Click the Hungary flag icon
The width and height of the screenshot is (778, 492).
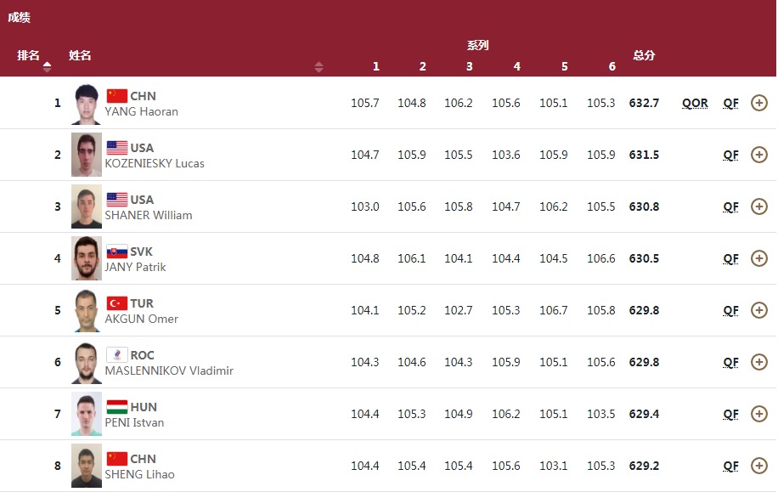tap(116, 407)
